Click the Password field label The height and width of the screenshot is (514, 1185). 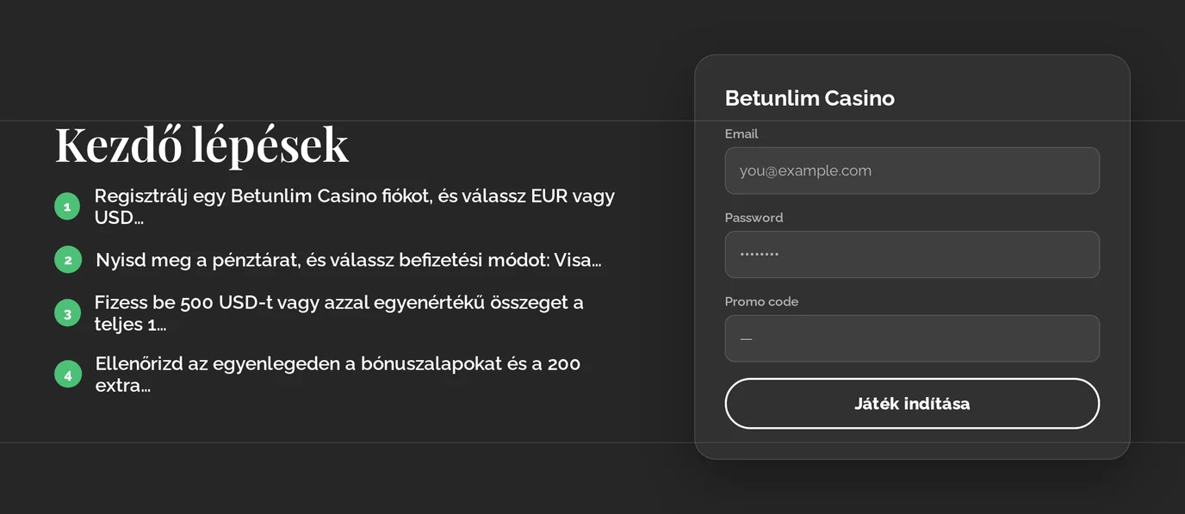(x=754, y=218)
